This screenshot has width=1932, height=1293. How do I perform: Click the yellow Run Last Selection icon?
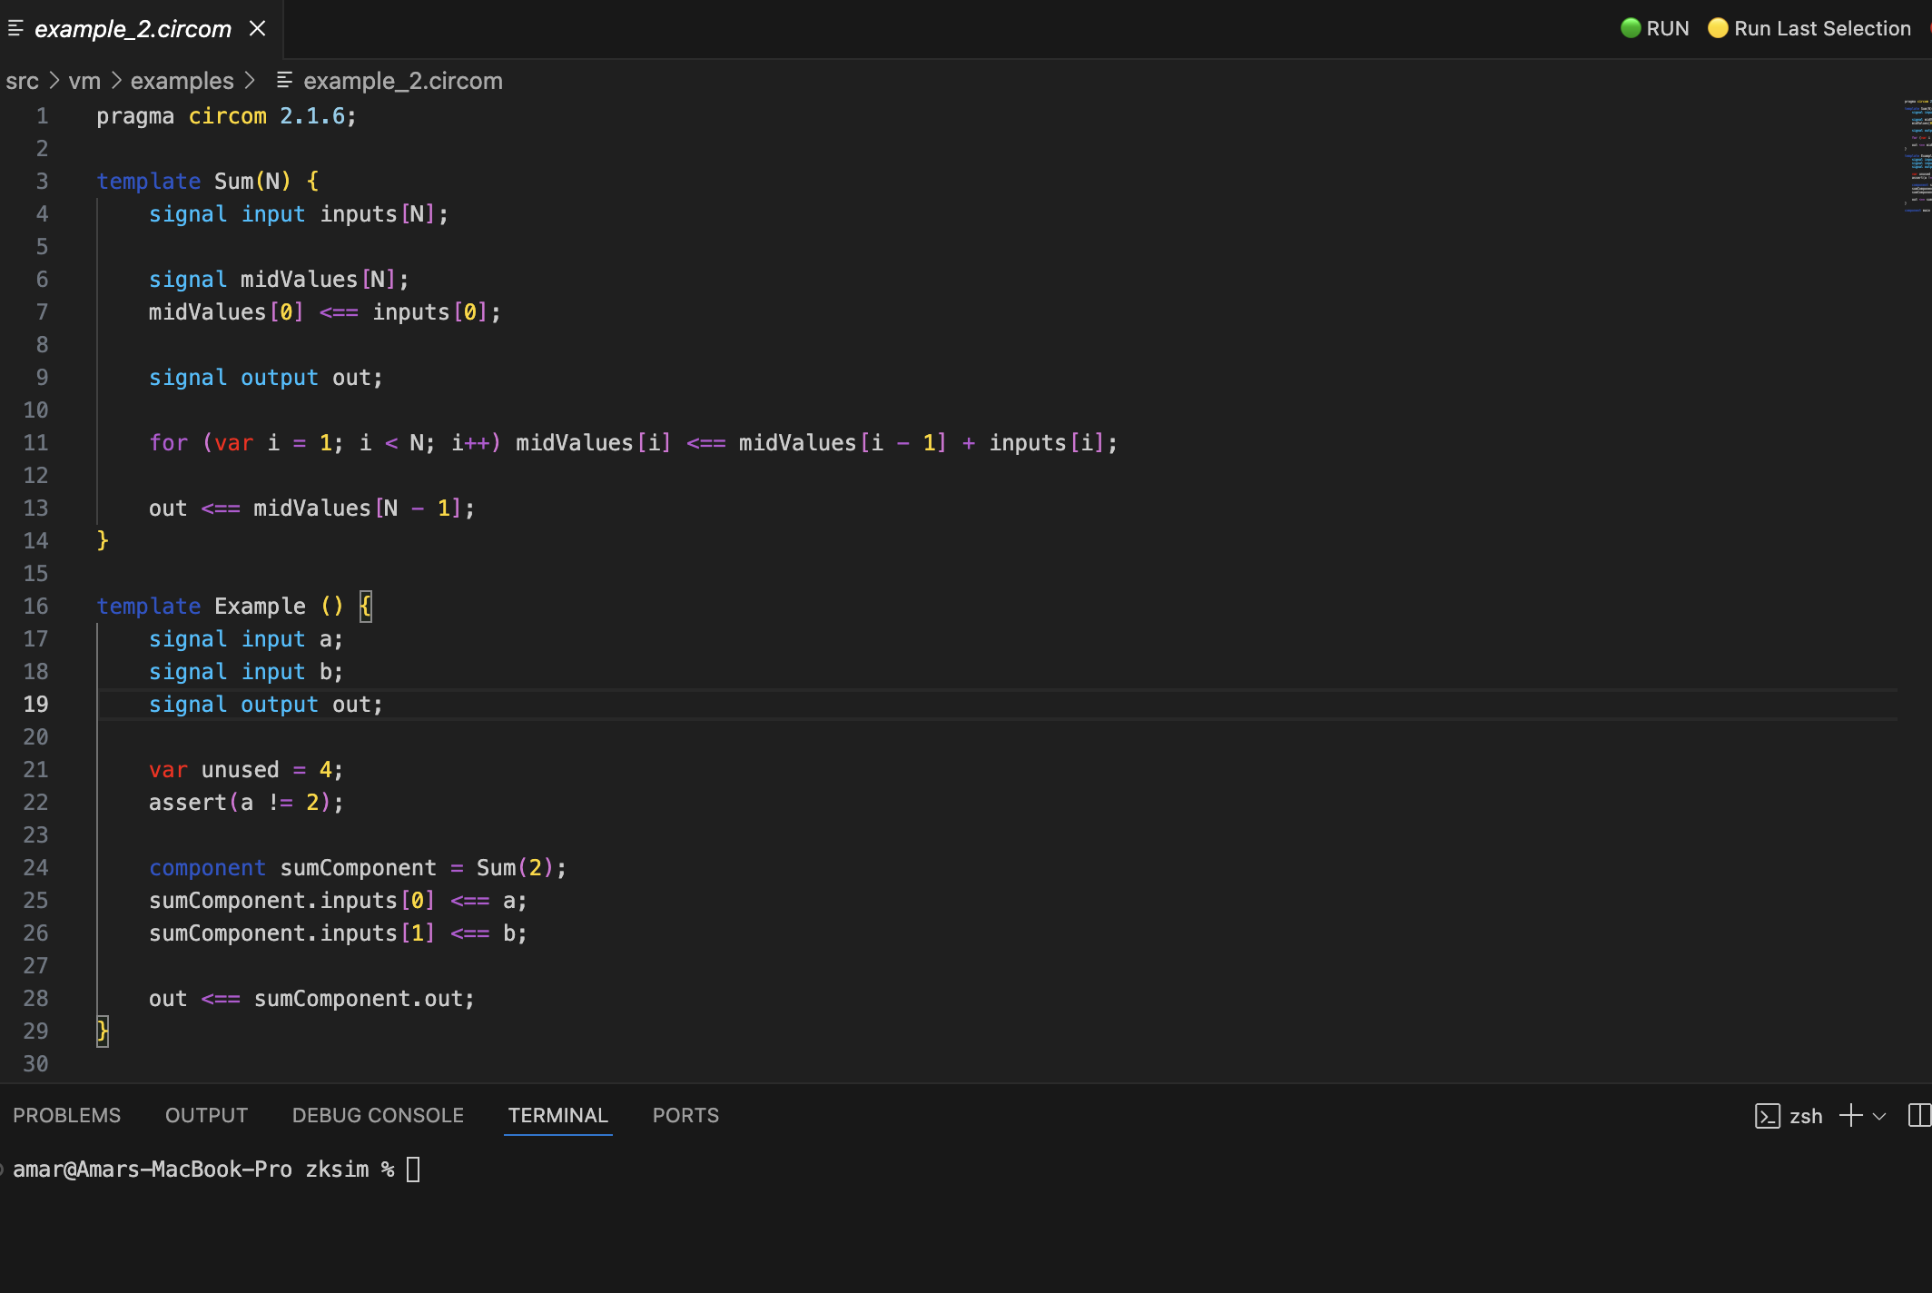[x=1718, y=28]
